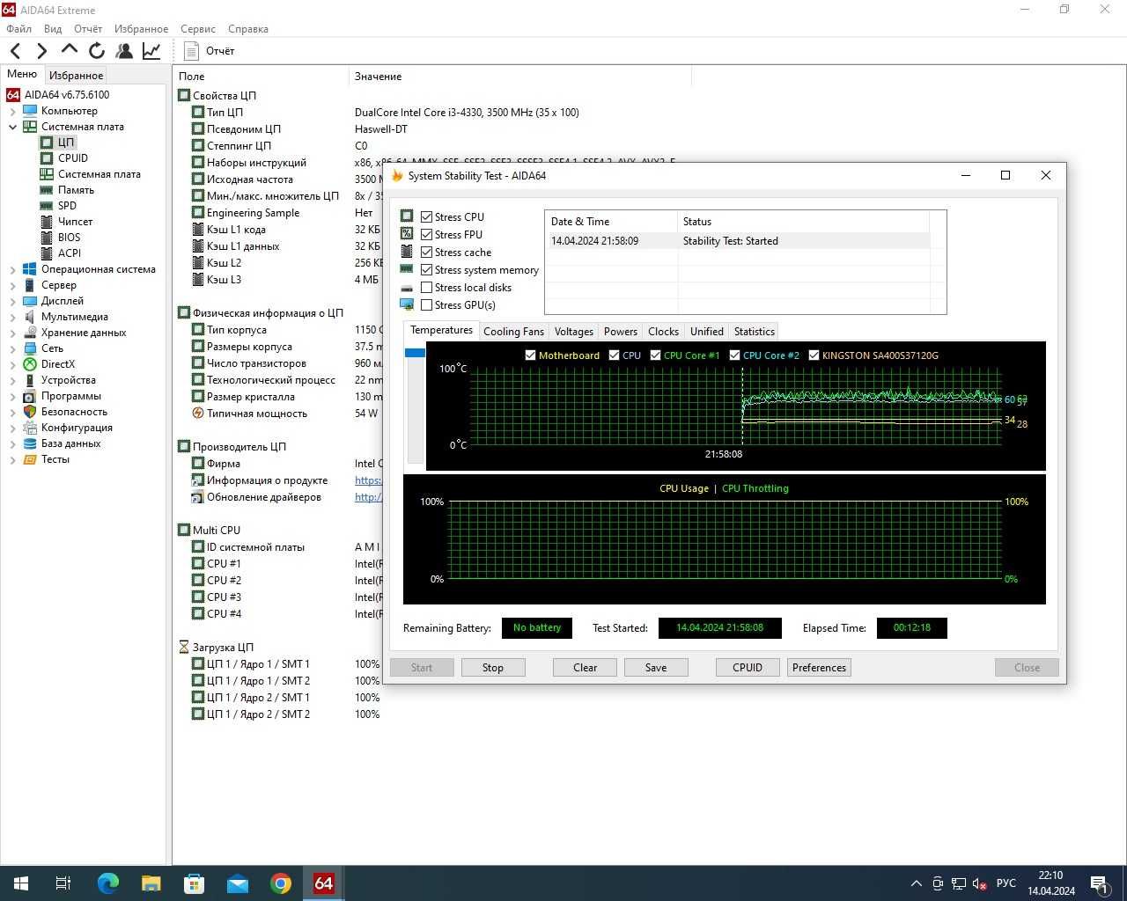Toggle Stress system memory checkbox
Image resolution: width=1127 pixels, height=901 pixels.
click(426, 269)
